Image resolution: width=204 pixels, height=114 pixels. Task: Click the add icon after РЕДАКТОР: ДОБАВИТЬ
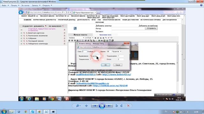pos(46,26)
